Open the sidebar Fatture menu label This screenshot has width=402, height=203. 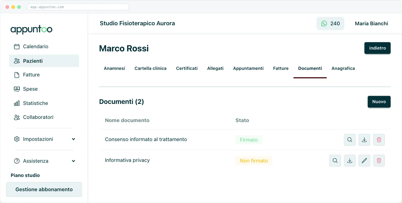click(x=31, y=75)
